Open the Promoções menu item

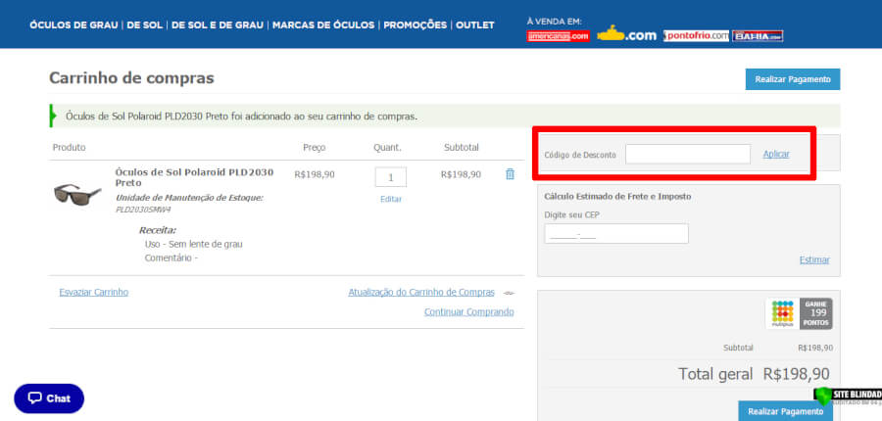click(415, 24)
